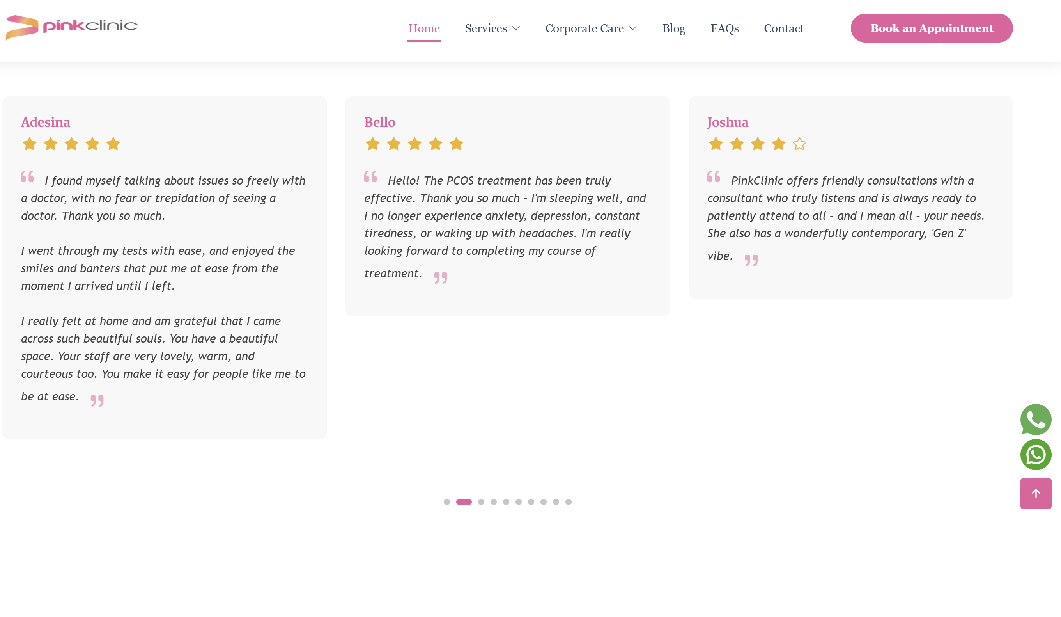
Task: Open the WhatsApp chat icon
Action: coord(1035,454)
